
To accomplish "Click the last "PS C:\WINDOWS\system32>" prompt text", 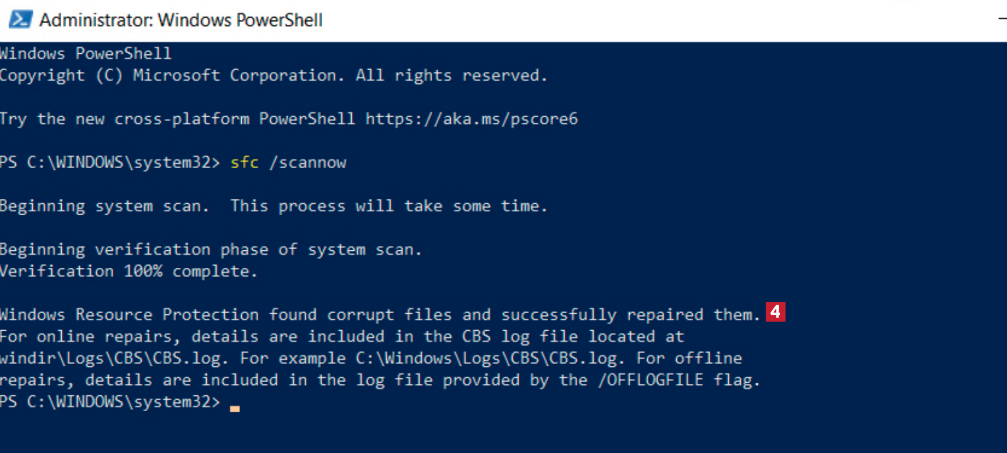I will 109,402.
